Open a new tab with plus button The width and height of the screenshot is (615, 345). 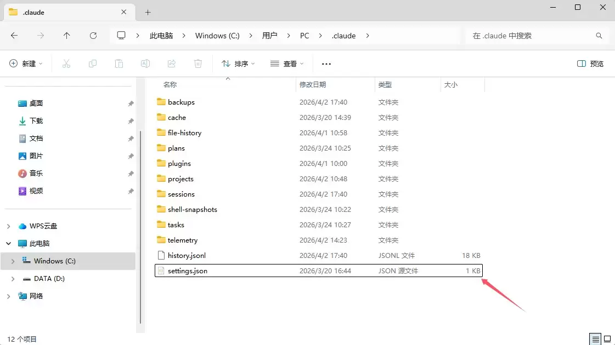(148, 13)
